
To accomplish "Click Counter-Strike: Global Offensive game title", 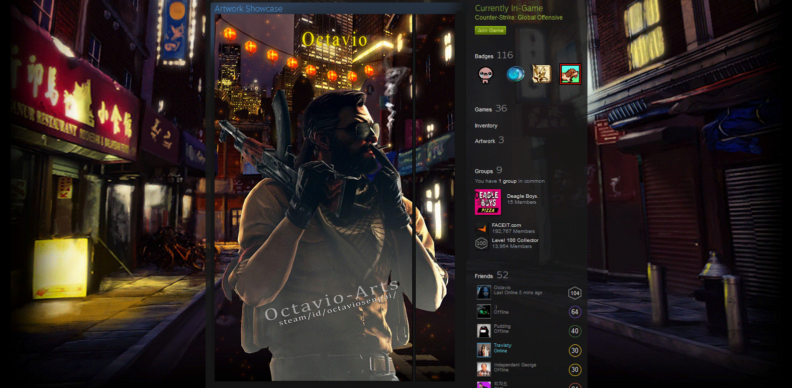I will [x=519, y=18].
